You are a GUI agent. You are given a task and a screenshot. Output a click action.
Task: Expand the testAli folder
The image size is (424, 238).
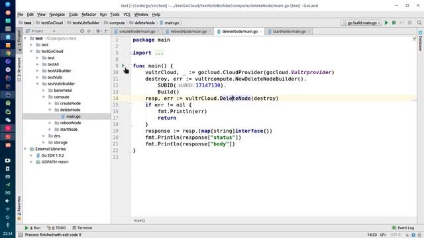coord(37,64)
